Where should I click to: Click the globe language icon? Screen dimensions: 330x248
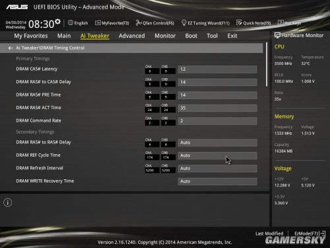point(71,22)
